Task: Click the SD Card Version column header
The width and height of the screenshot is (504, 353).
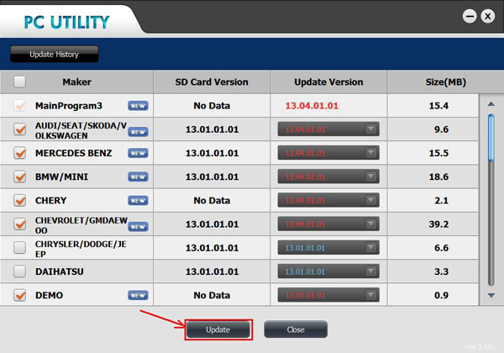Action: click(x=212, y=82)
